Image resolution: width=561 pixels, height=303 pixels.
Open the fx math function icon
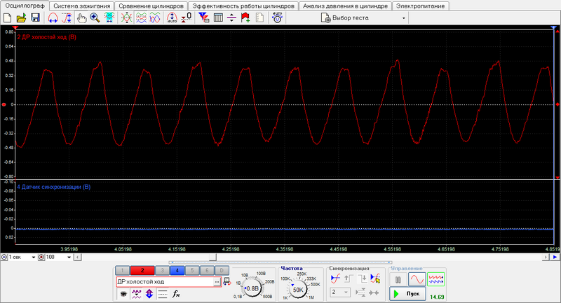tap(176, 294)
